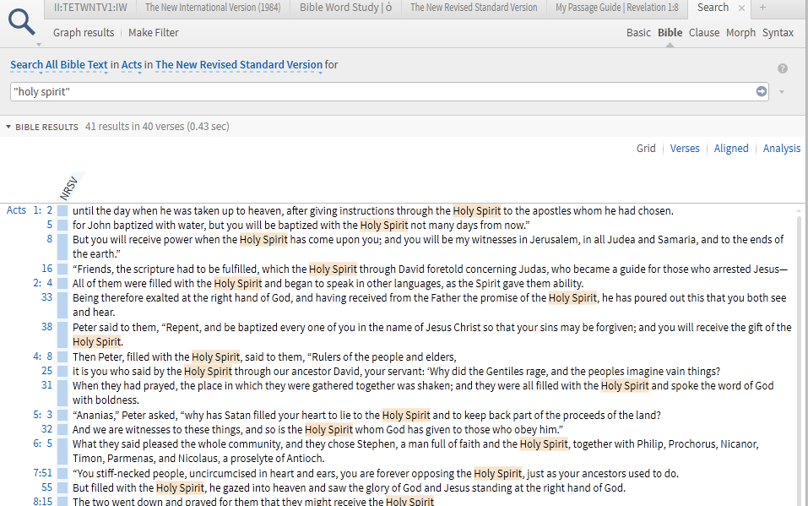Open verse 5 reference for John baptized

(50, 225)
